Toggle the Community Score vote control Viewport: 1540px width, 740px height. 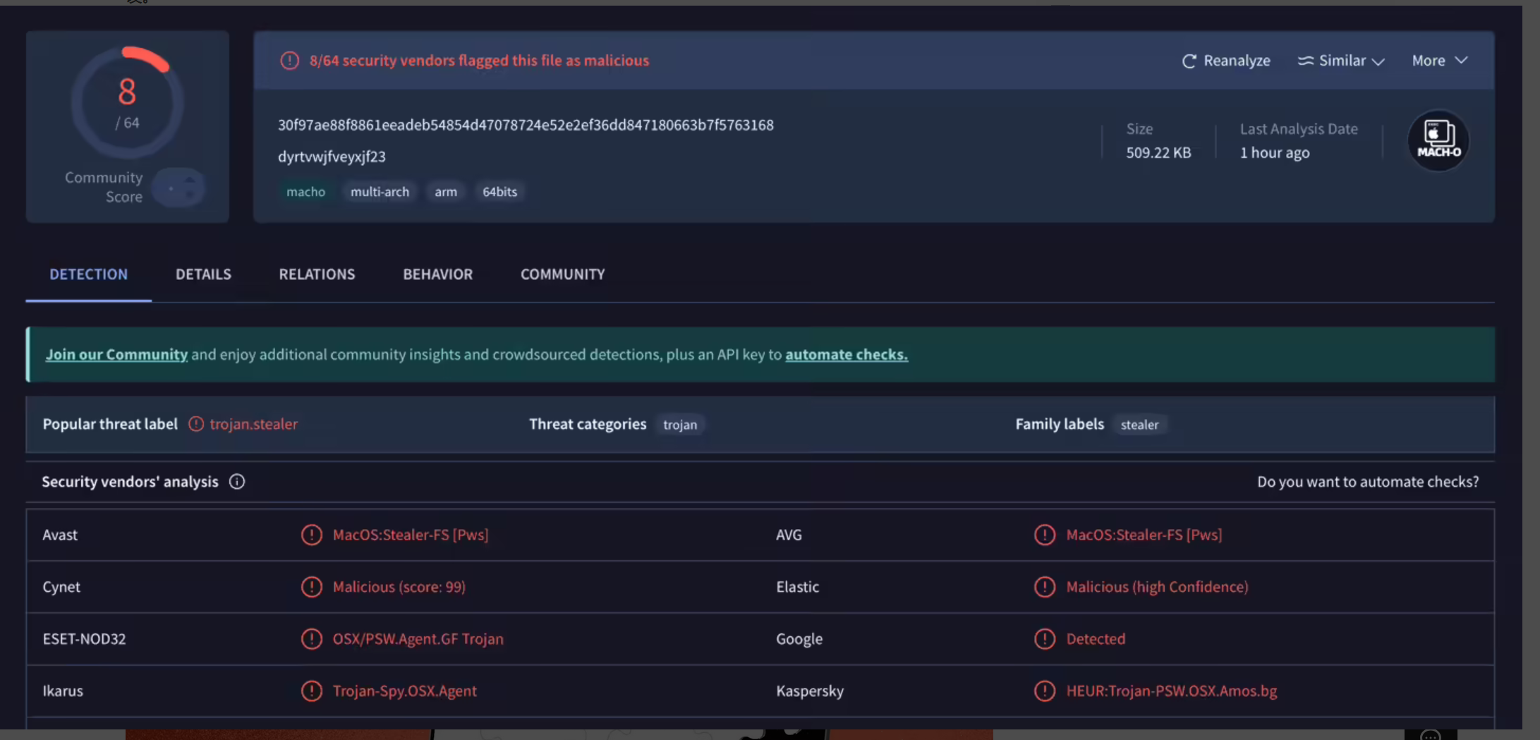tap(179, 188)
